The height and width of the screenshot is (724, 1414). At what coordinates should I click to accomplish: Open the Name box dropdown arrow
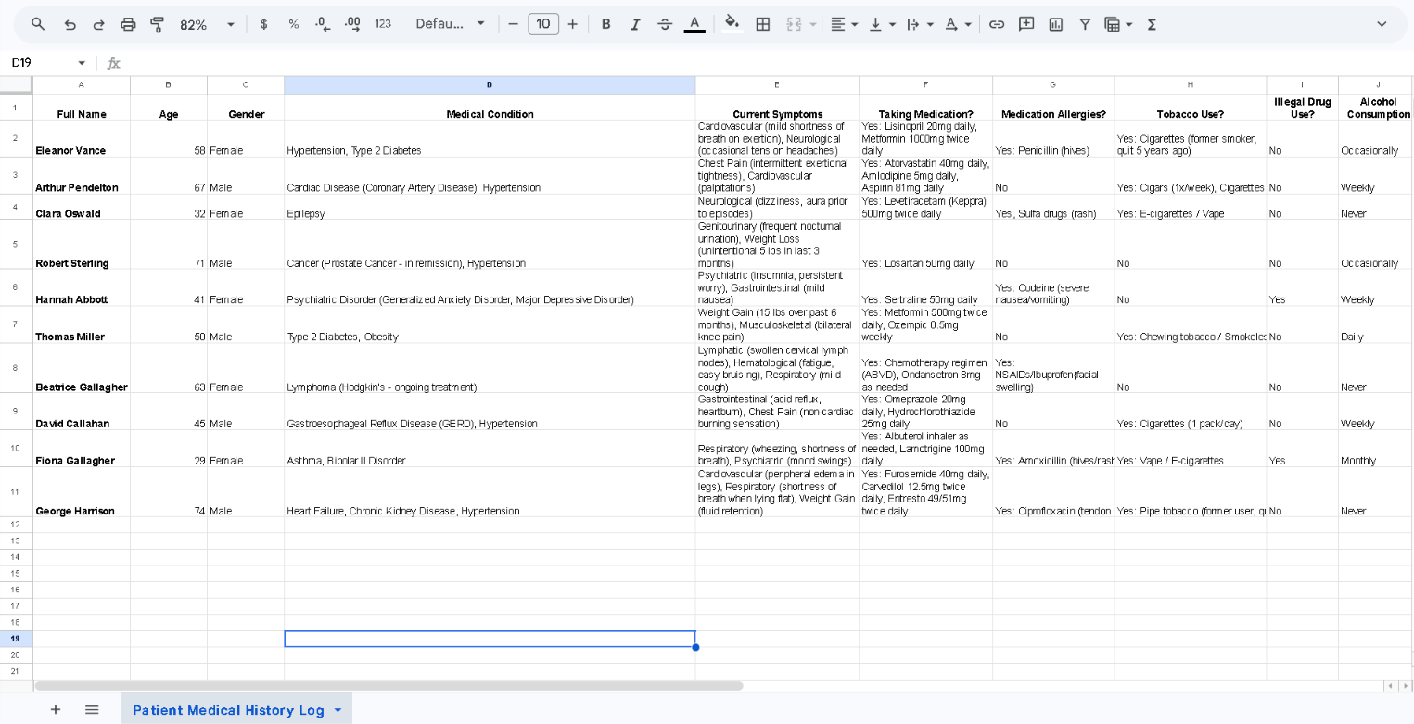[x=82, y=63]
